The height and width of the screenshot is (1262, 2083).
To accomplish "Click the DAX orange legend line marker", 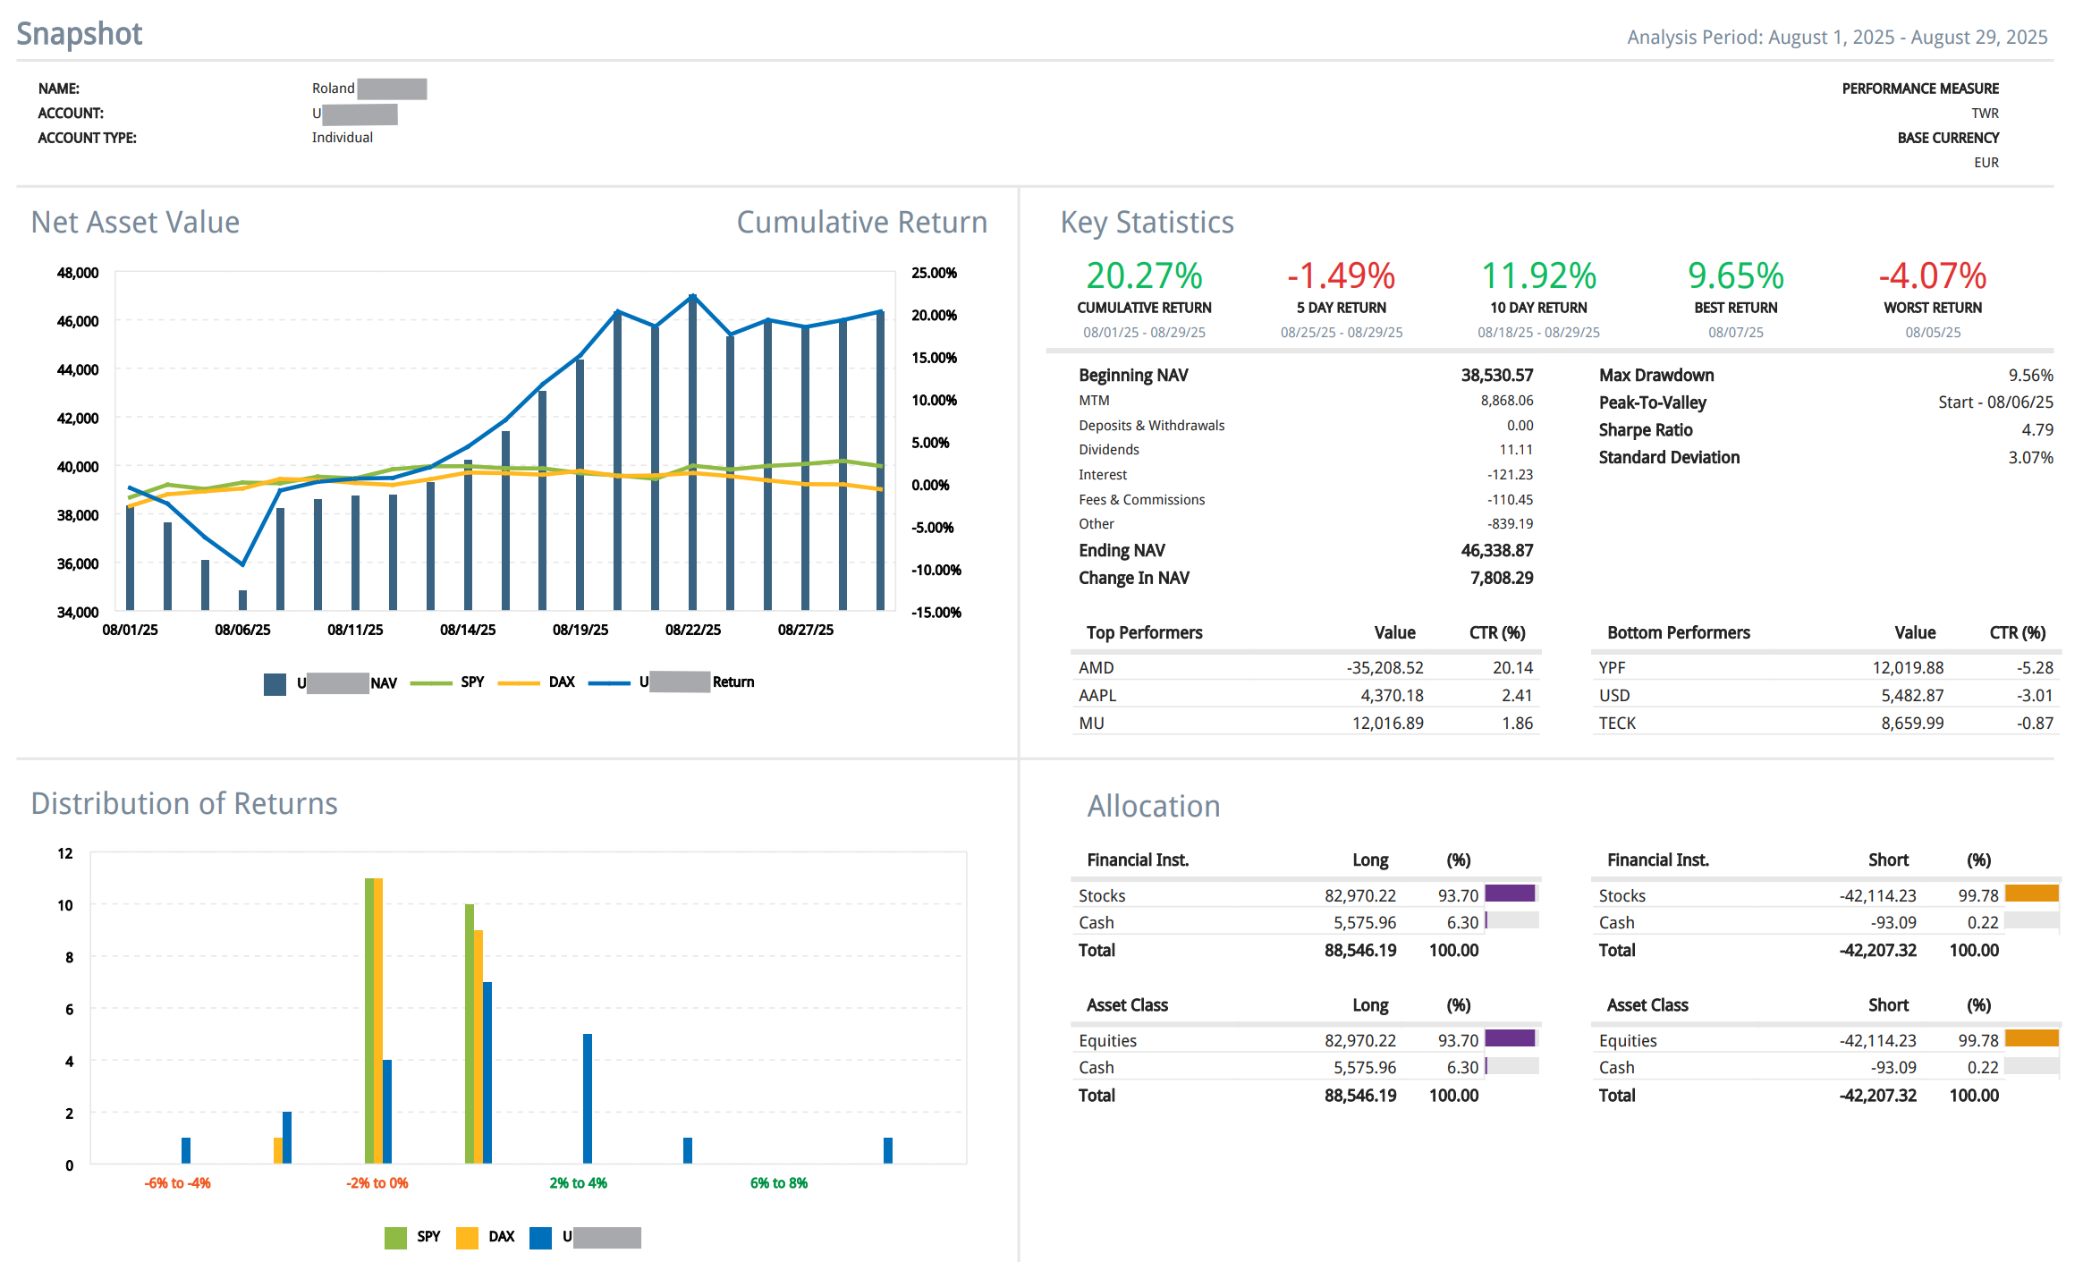I will pos(519,683).
